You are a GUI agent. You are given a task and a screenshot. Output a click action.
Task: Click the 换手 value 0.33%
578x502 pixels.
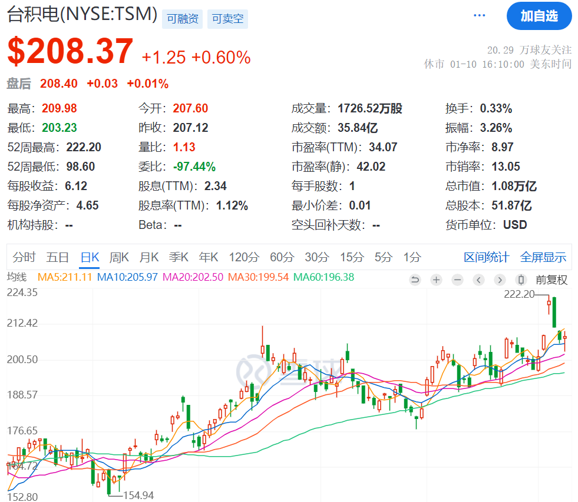pyautogui.click(x=496, y=108)
